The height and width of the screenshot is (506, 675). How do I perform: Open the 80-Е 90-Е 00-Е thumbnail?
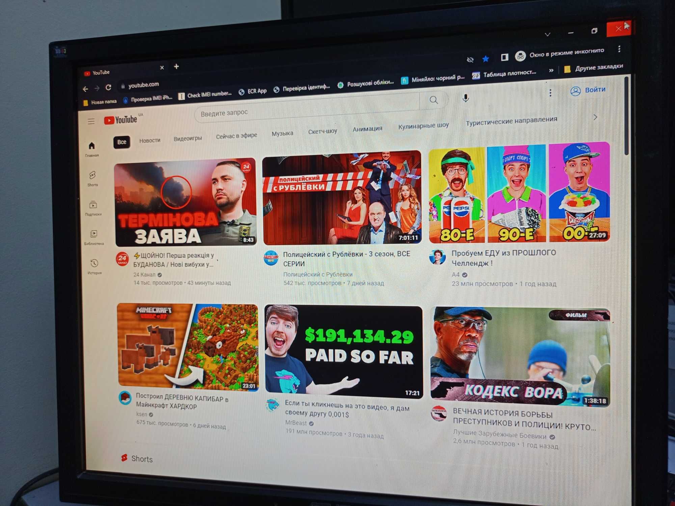(519, 193)
